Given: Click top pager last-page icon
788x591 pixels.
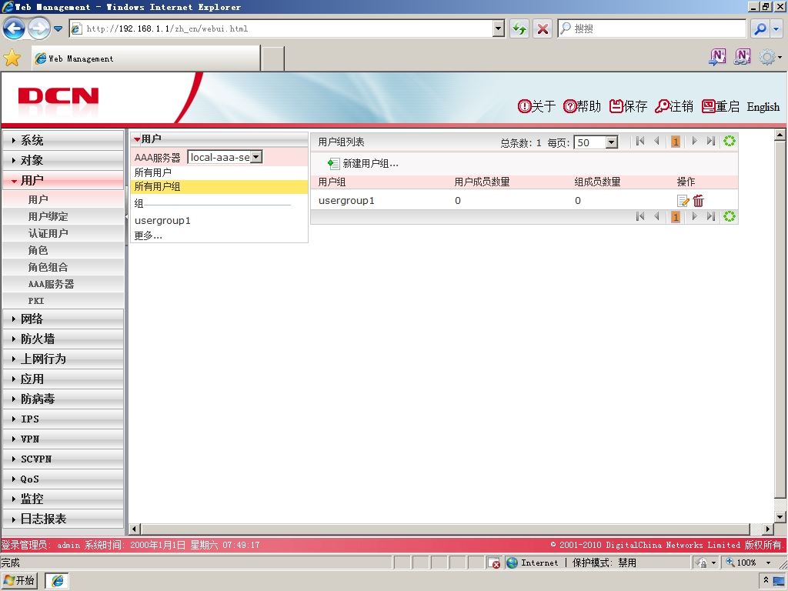Looking at the screenshot, I should (710, 142).
